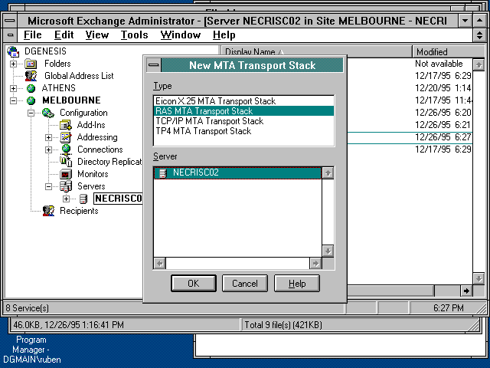Open the Tools menu
The width and height of the screenshot is (490, 368).
(135, 34)
